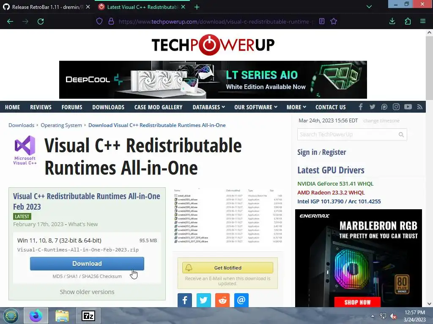
Task: Open NVIDIA GeForce 531.41 WHQL driver link
Action: click(335, 184)
